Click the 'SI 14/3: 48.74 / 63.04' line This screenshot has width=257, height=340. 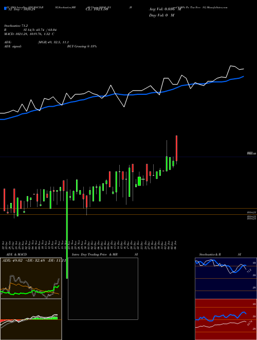(40, 30)
